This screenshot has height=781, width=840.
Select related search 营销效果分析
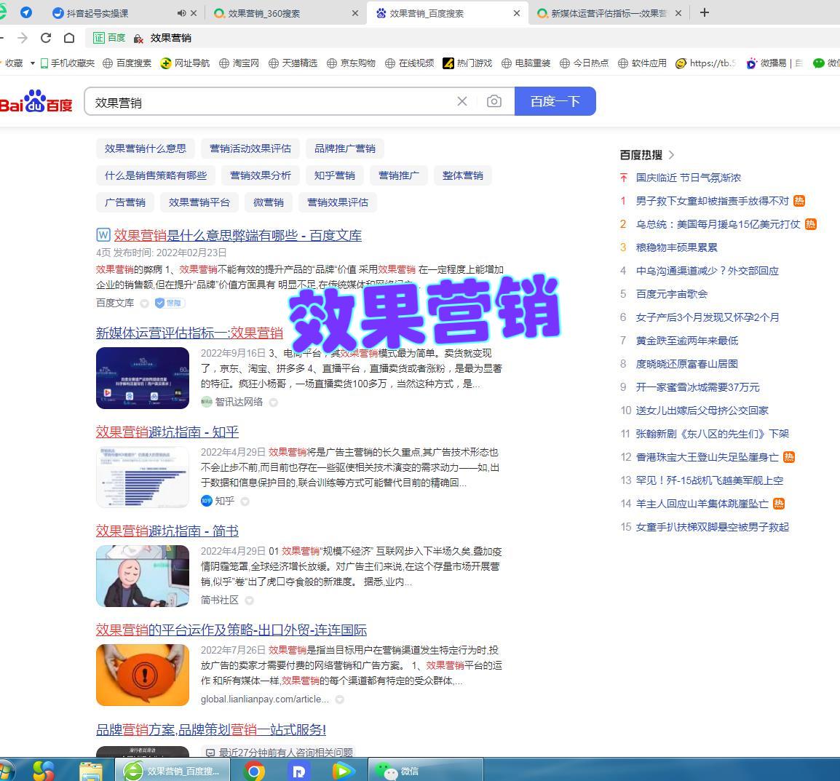261,175
